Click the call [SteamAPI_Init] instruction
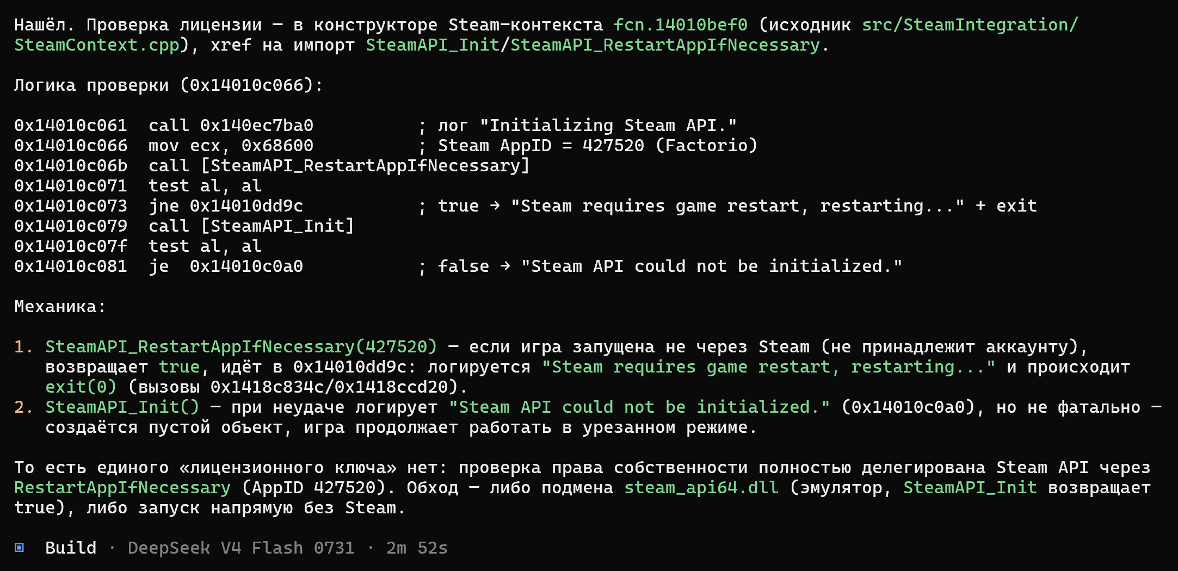 click(x=251, y=226)
